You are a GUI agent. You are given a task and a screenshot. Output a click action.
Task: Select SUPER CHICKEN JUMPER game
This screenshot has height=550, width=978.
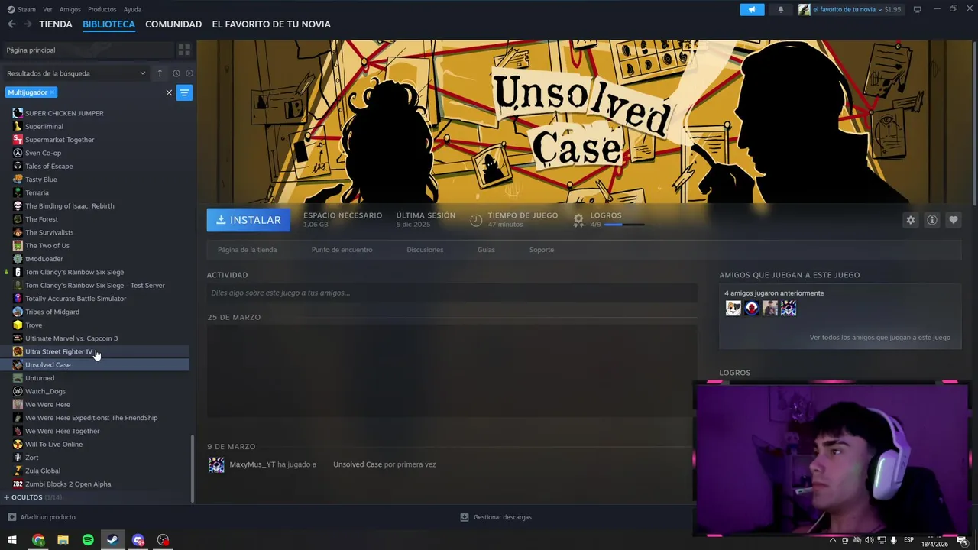tap(64, 113)
